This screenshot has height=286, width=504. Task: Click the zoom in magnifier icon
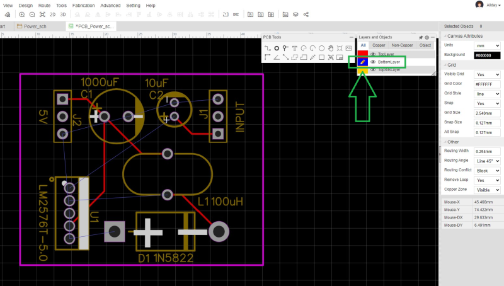pos(22,14)
